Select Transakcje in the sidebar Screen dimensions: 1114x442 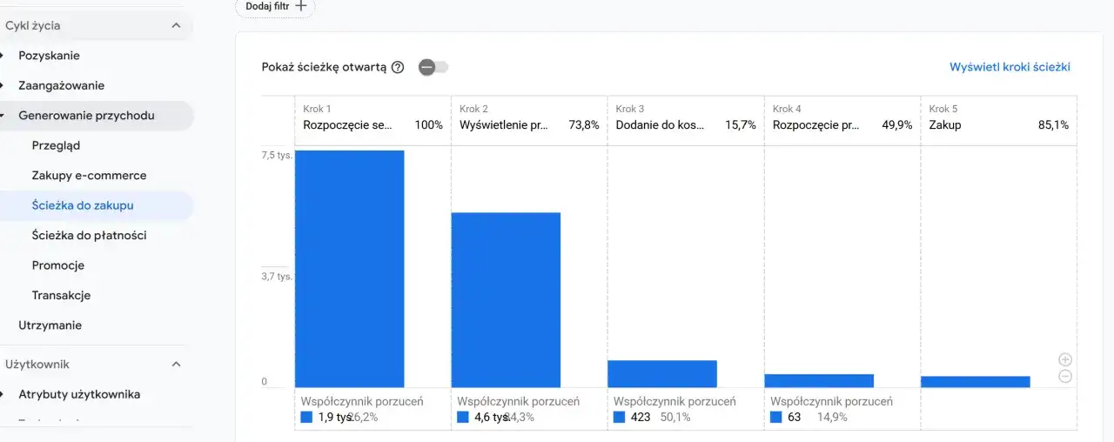pyautogui.click(x=61, y=296)
